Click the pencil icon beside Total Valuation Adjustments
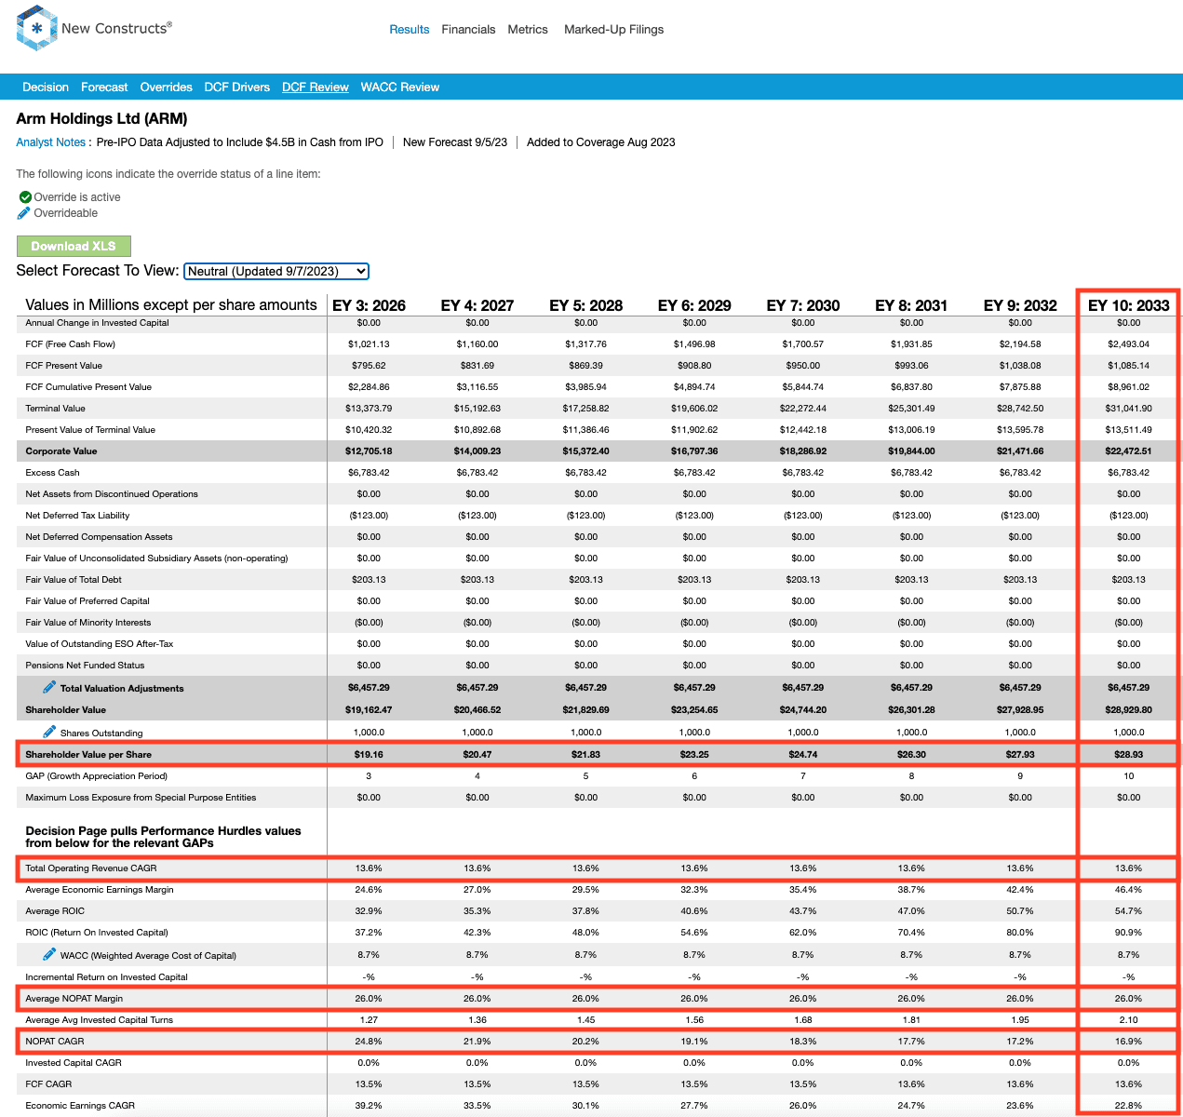The image size is (1183, 1117). pyautogui.click(x=49, y=687)
